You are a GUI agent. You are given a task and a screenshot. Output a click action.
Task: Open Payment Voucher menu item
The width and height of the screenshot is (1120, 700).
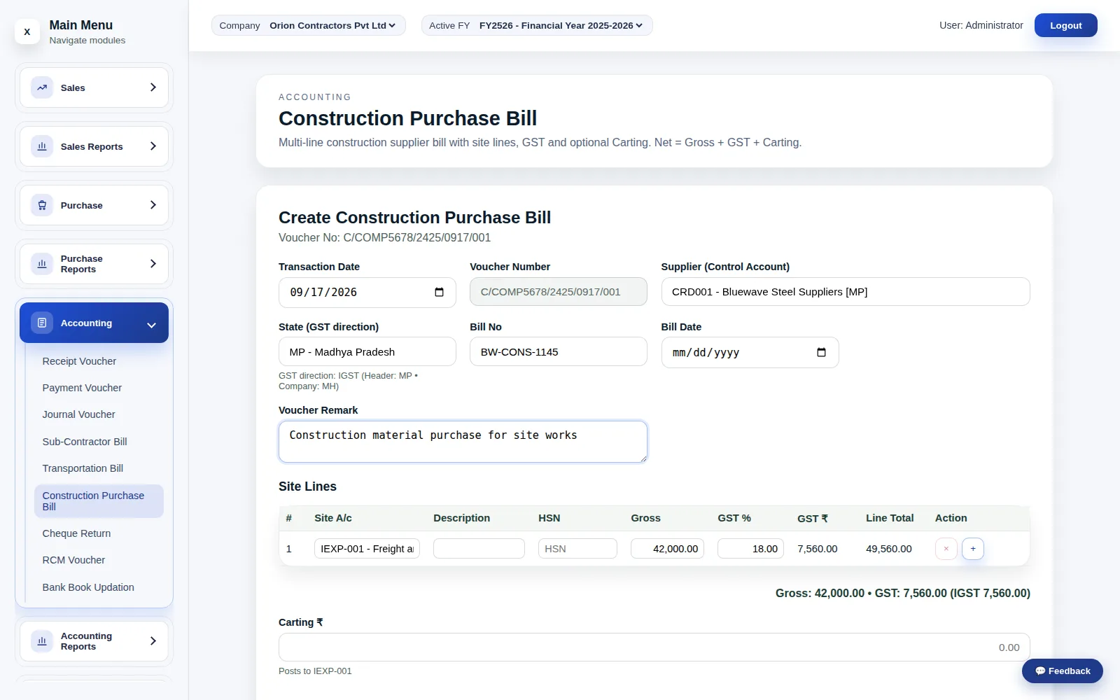click(x=99, y=388)
